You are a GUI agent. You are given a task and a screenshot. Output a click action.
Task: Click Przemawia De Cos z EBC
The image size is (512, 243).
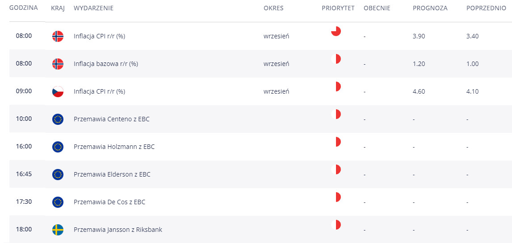click(x=109, y=202)
